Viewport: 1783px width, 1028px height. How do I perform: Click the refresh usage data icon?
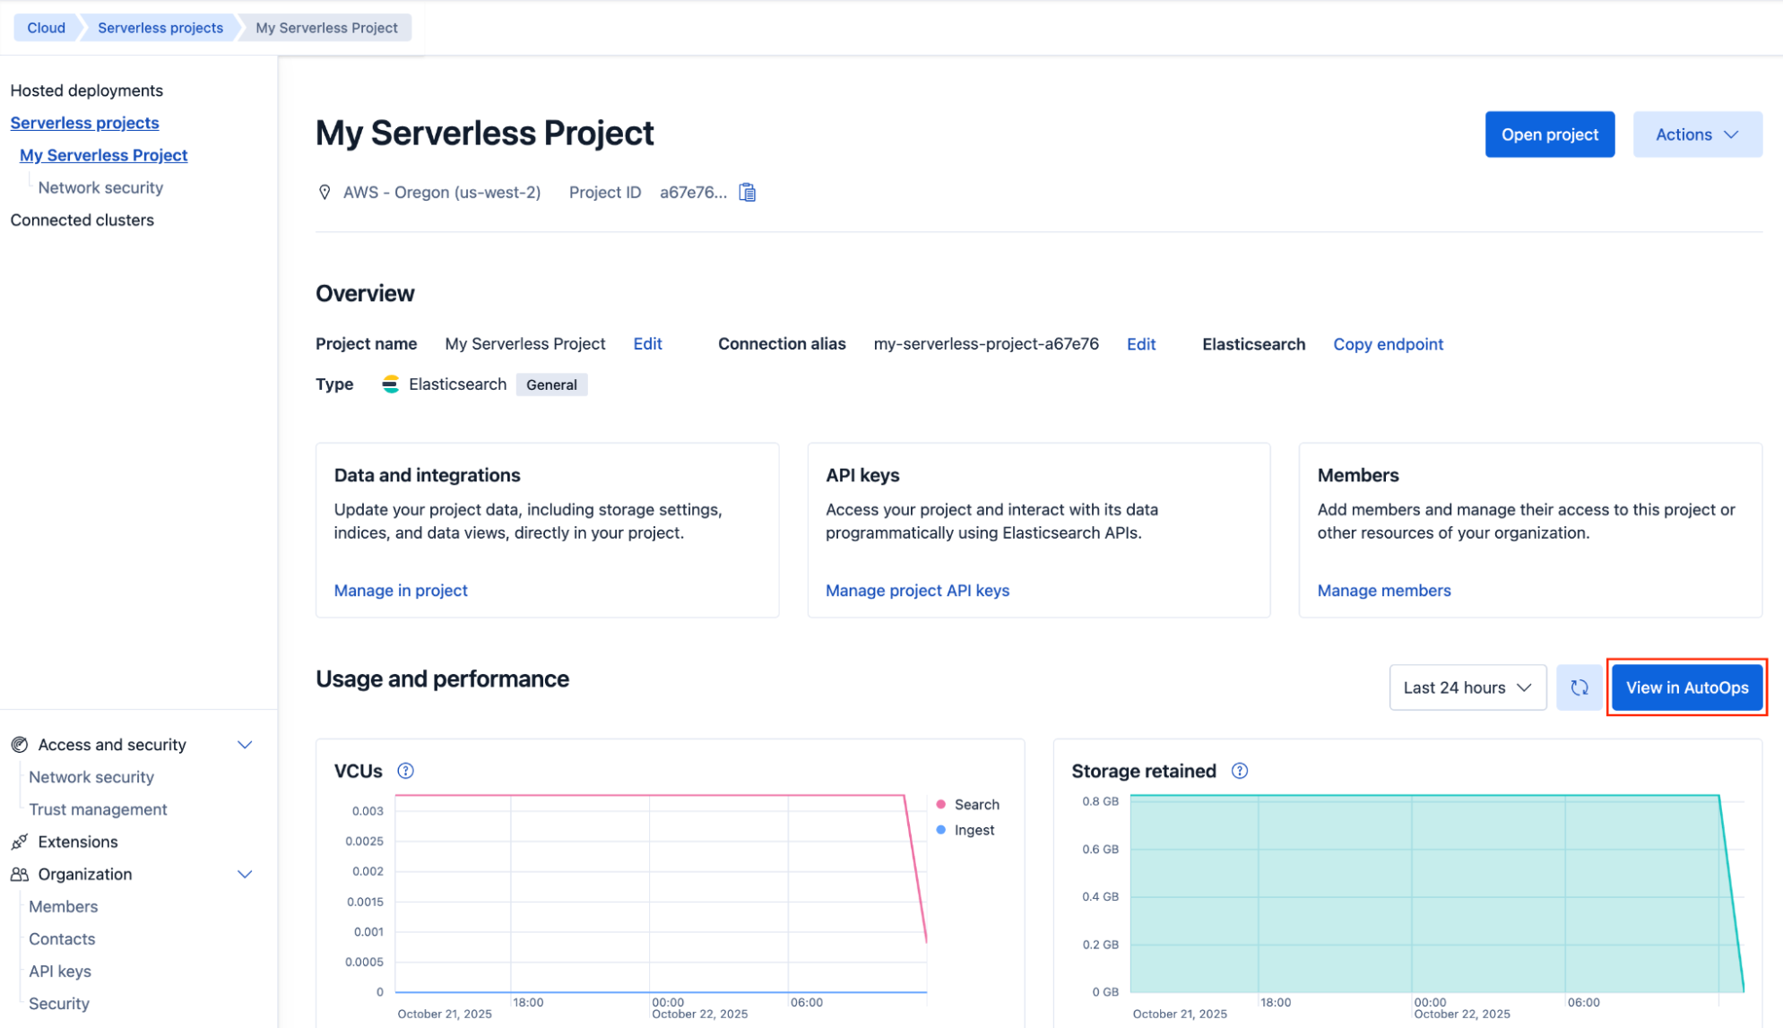click(1579, 687)
